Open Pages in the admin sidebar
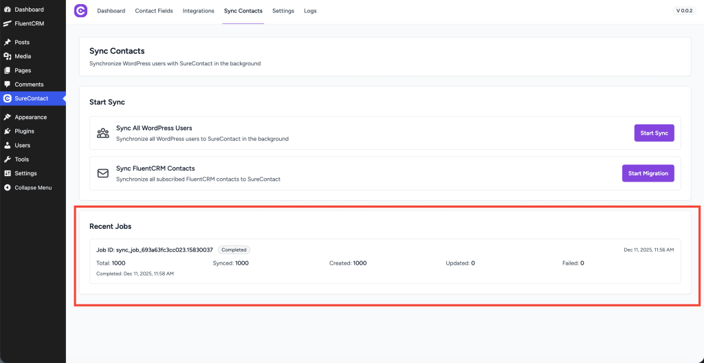Viewport: 704px width, 363px height. coord(23,70)
